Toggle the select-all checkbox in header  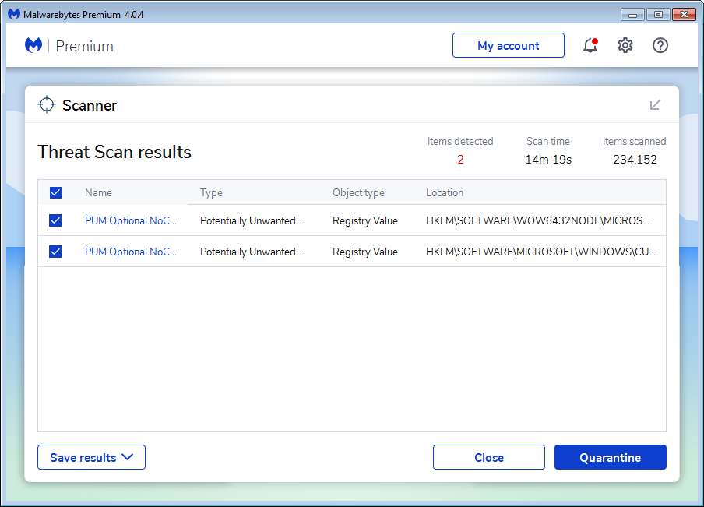pos(55,192)
